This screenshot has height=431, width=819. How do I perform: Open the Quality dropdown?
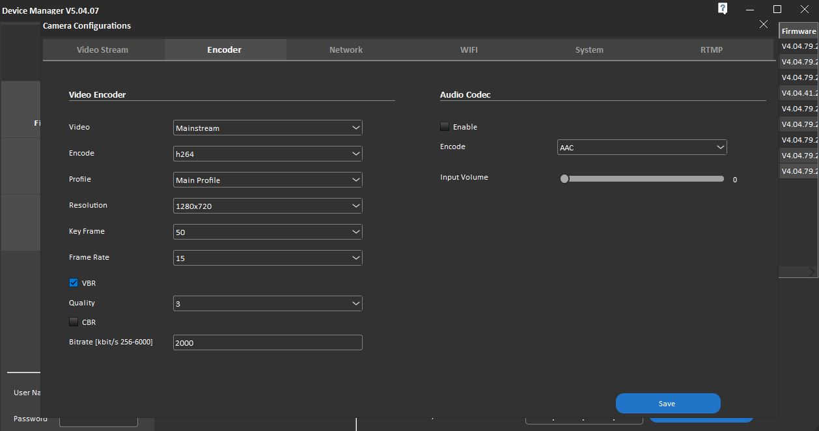pos(268,303)
